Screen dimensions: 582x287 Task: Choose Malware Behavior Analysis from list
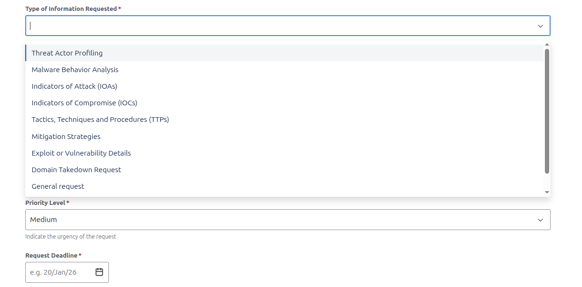point(75,70)
